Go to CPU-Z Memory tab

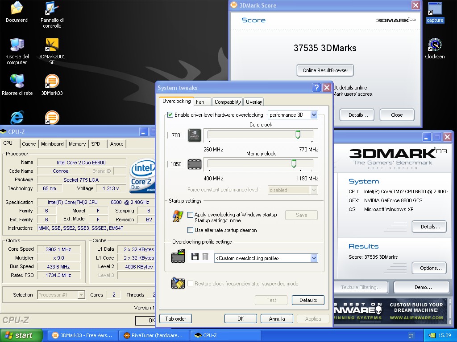[x=77, y=144]
